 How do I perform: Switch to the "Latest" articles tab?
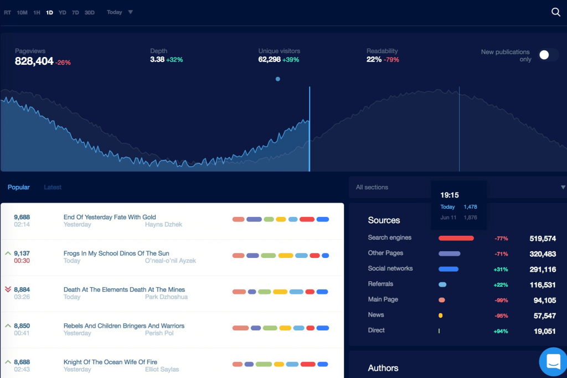point(53,187)
